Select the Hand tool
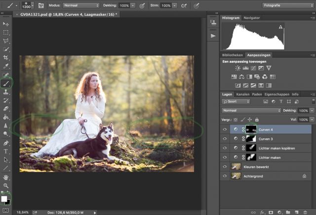The width and height of the screenshot is (316, 215). click(x=5, y=177)
